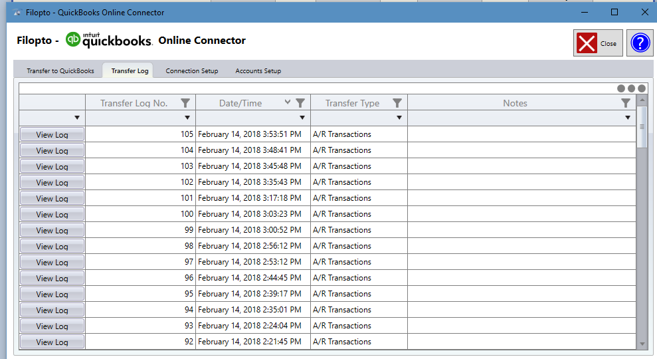This screenshot has height=359, width=657.
Task: View Log for transfer 94
Action: pyautogui.click(x=52, y=310)
